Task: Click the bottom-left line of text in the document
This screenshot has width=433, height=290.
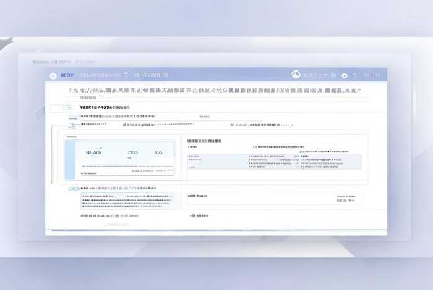Action: pos(109,217)
